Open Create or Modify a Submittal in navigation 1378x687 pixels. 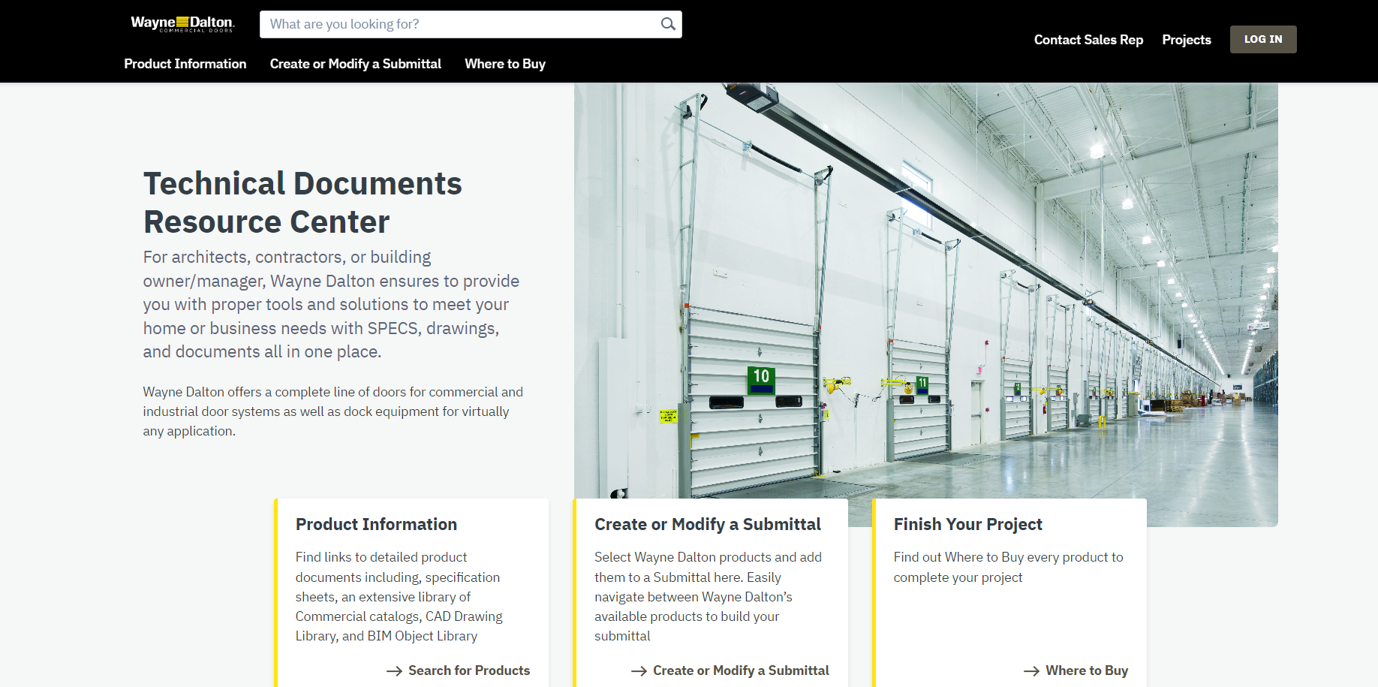coord(355,64)
